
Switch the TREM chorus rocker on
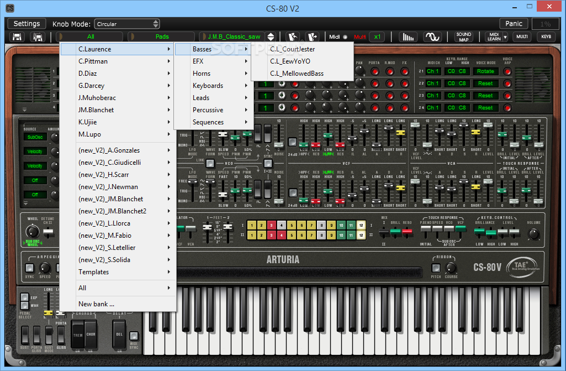[78, 335]
